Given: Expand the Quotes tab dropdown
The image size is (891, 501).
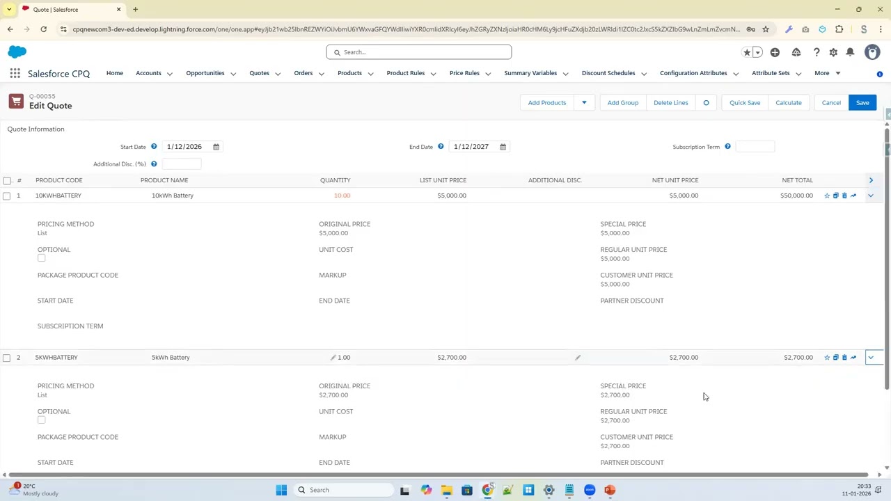Looking at the screenshot, I should pos(278,73).
